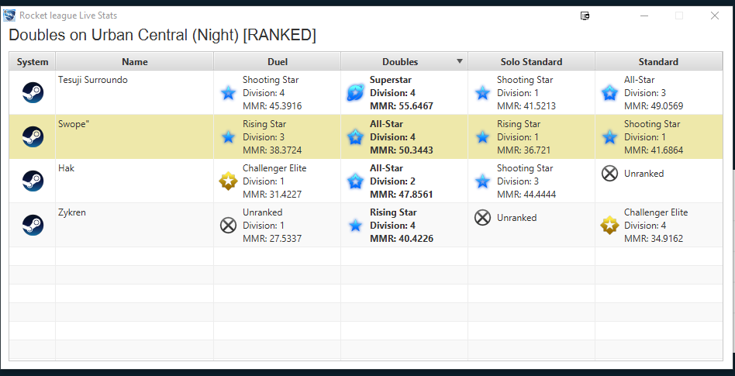Click the Superstar rank icon in Doubles
This screenshot has height=376, width=735.
pos(355,93)
